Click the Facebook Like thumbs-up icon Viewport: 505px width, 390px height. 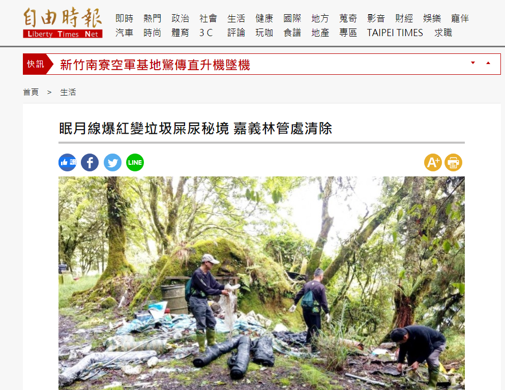point(67,162)
